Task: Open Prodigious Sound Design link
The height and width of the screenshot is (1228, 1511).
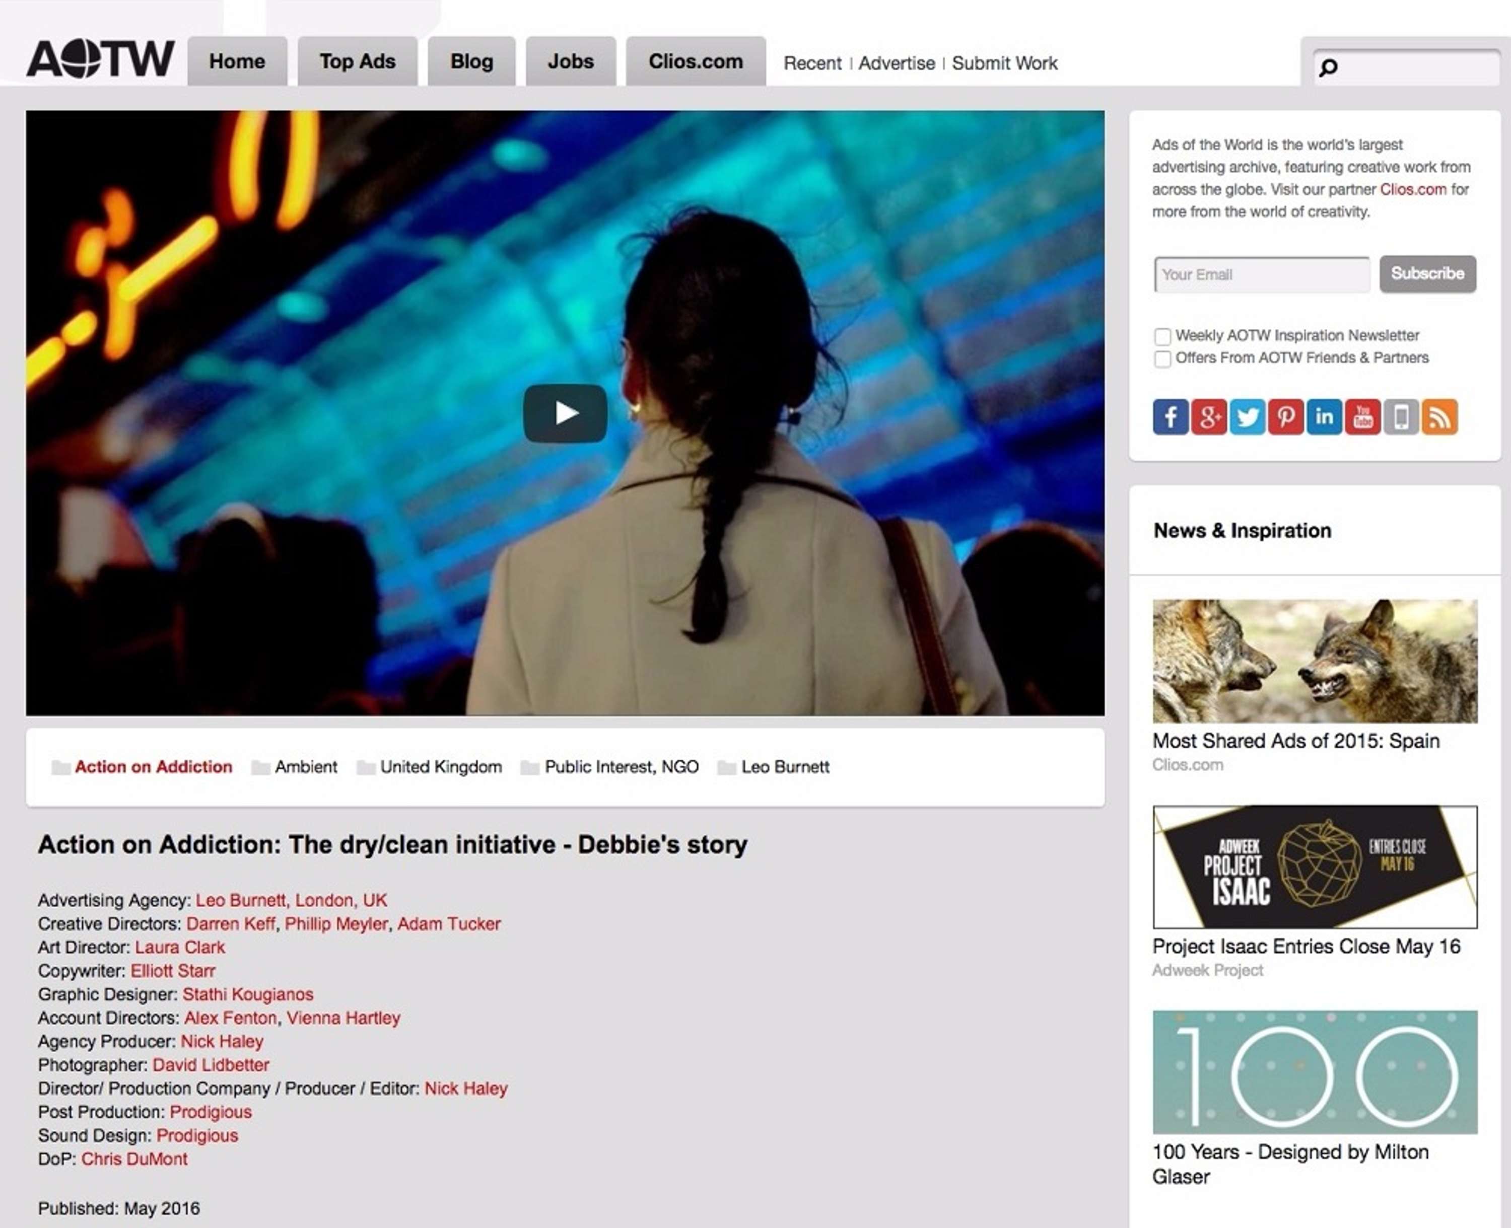Action: coord(197,1135)
